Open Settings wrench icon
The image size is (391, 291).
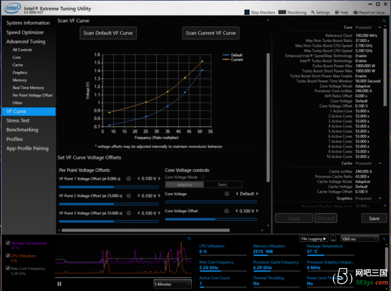[x=313, y=12]
